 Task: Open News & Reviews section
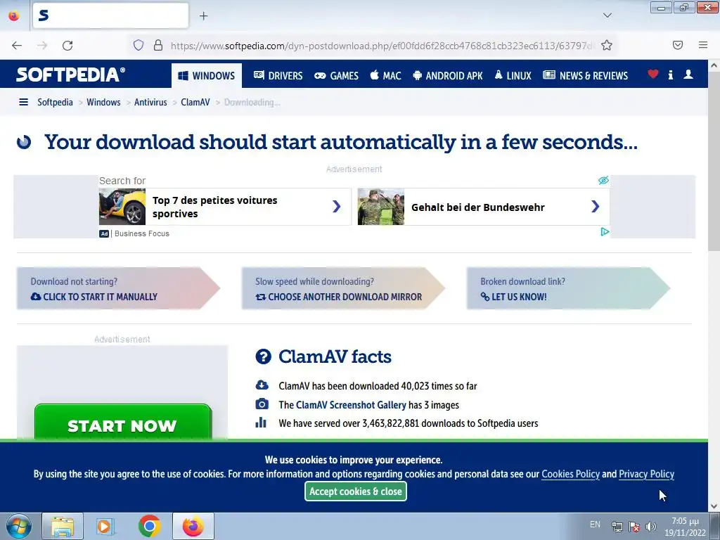586,76
